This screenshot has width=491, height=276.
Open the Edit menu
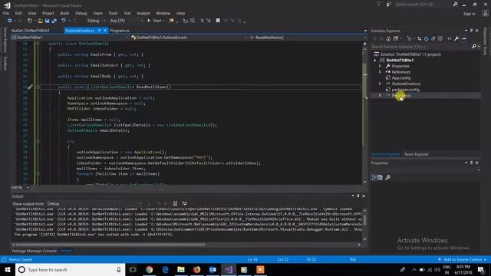[x=18, y=13]
